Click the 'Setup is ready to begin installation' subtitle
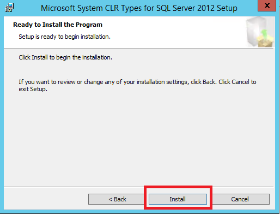This screenshot has width=280, height=215. [64, 37]
